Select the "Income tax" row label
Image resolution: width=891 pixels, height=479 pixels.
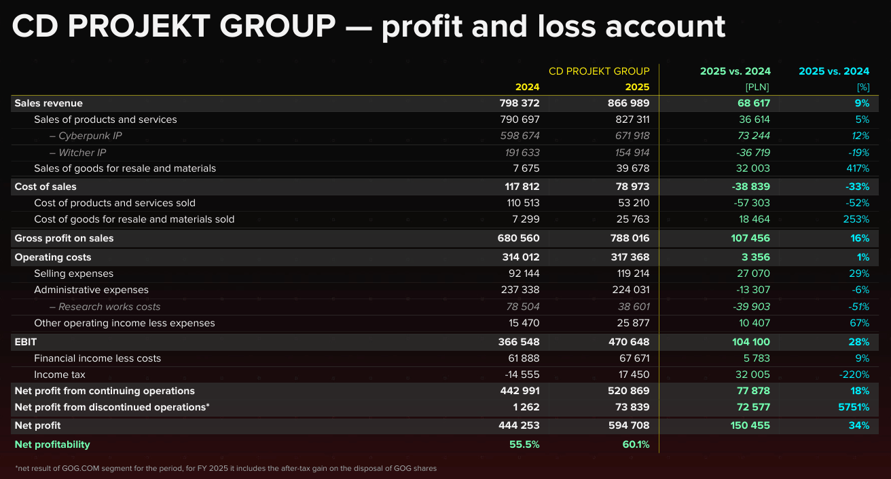60,375
